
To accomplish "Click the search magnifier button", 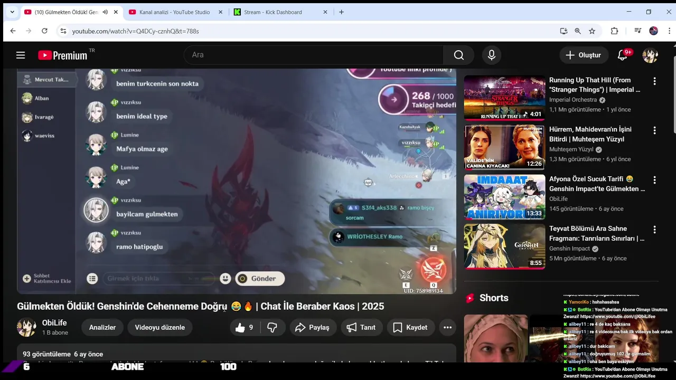I will 458,55.
